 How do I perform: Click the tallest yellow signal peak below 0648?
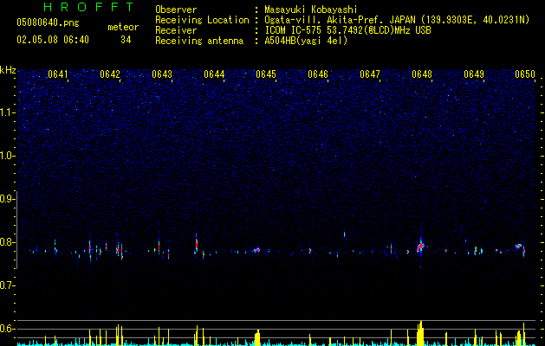(x=420, y=333)
